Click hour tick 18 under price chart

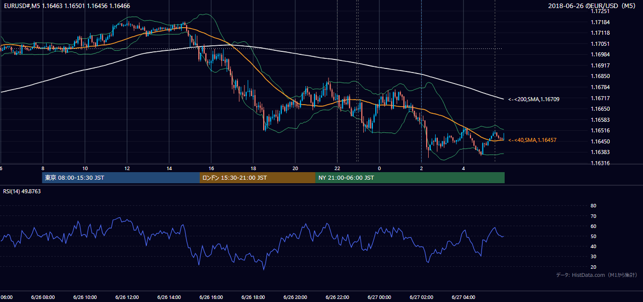[253, 168]
